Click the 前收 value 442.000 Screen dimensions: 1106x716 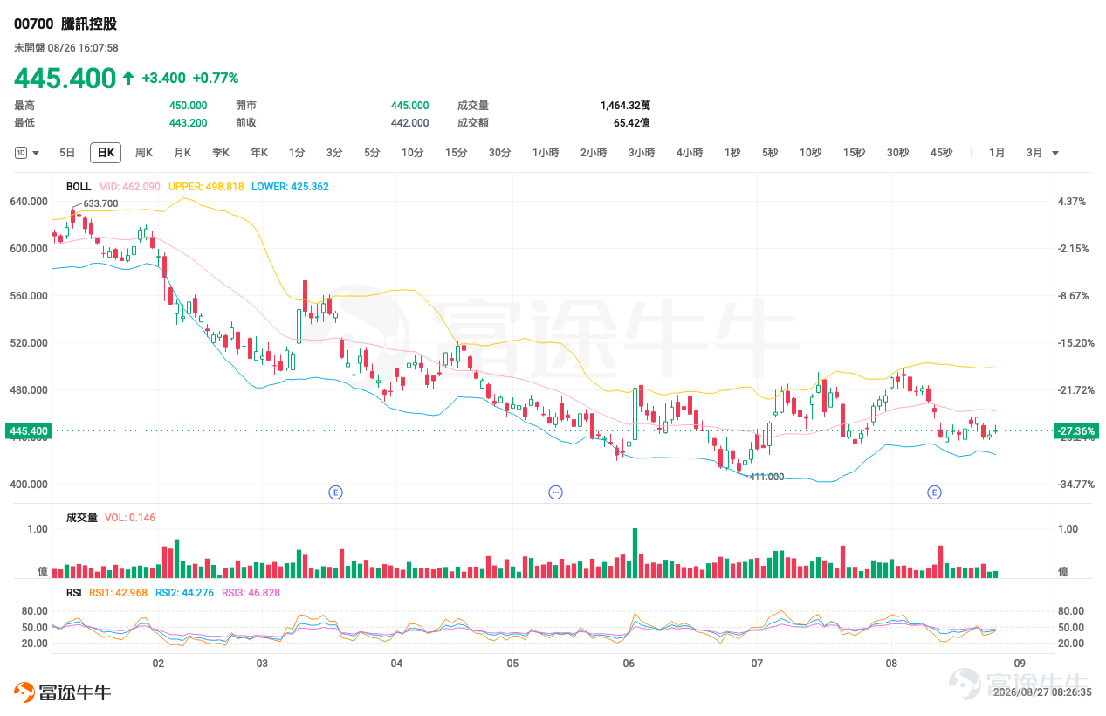(x=410, y=123)
